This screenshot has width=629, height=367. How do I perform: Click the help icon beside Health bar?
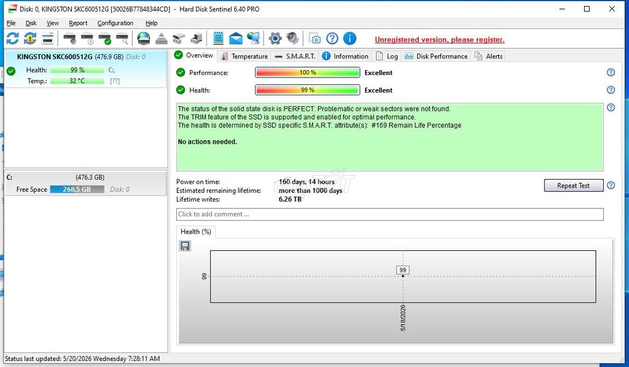(611, 90)
